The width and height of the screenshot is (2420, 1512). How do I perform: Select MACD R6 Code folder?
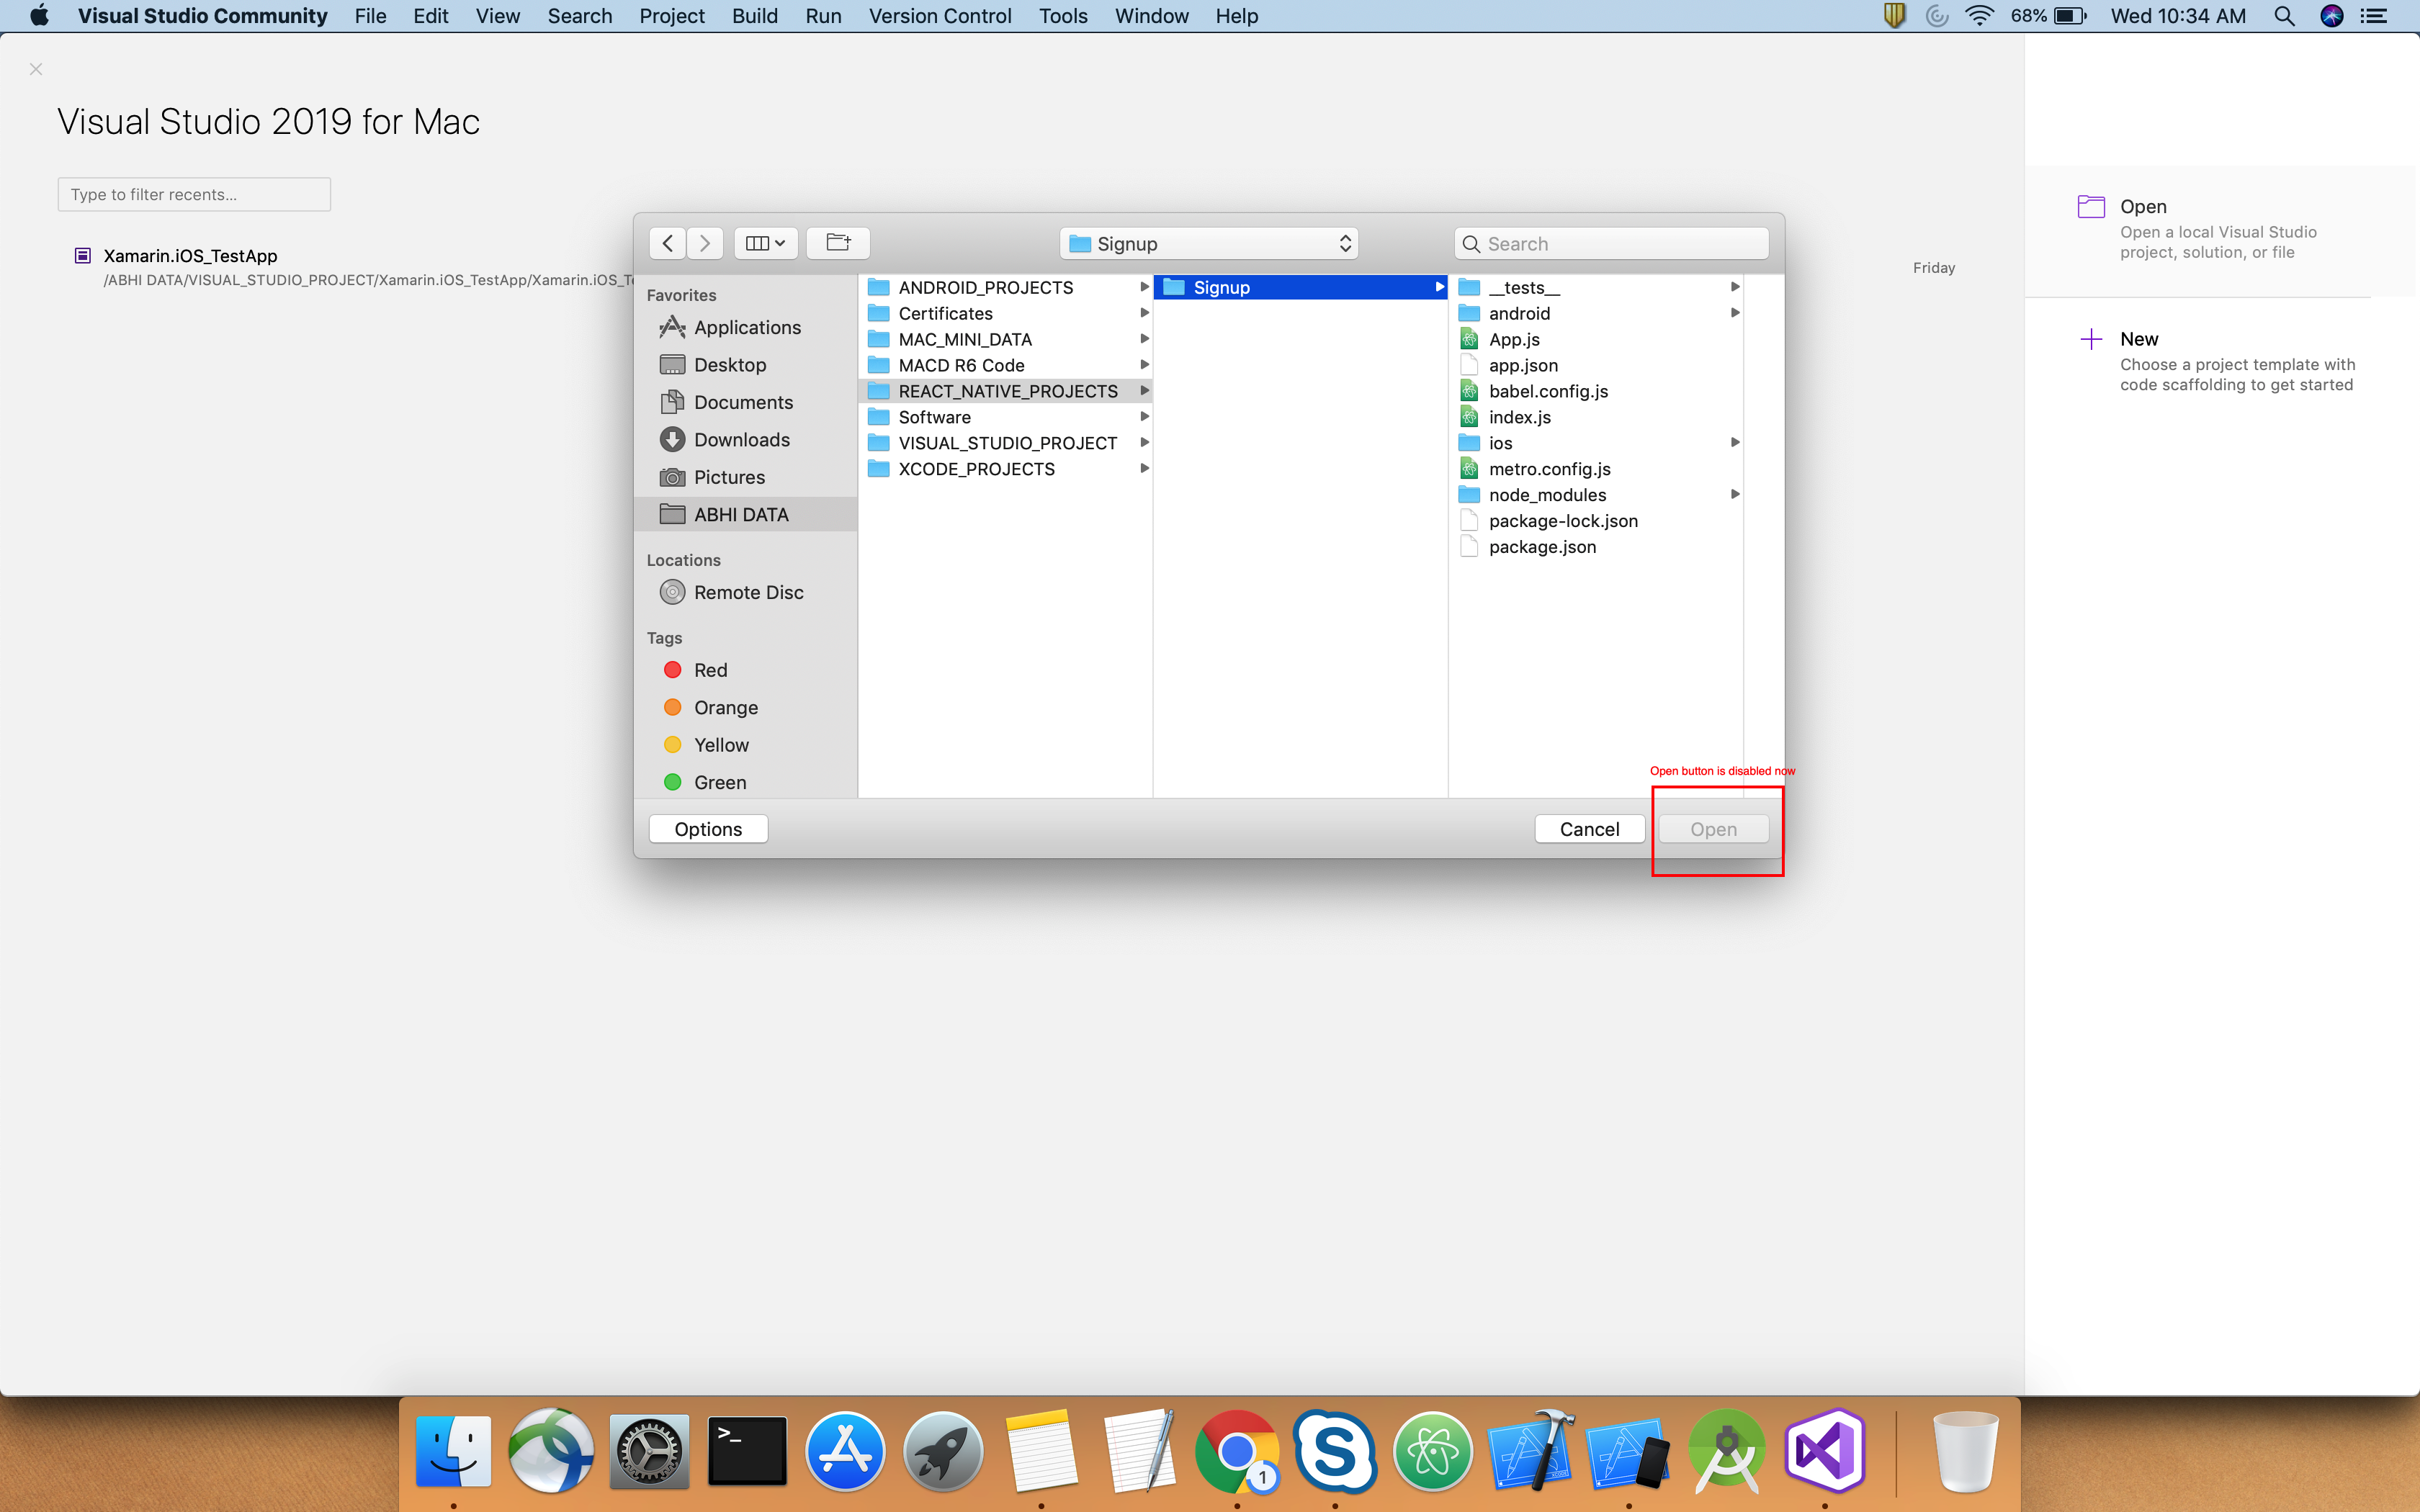pyautogui.click(x=1005, y=365)
